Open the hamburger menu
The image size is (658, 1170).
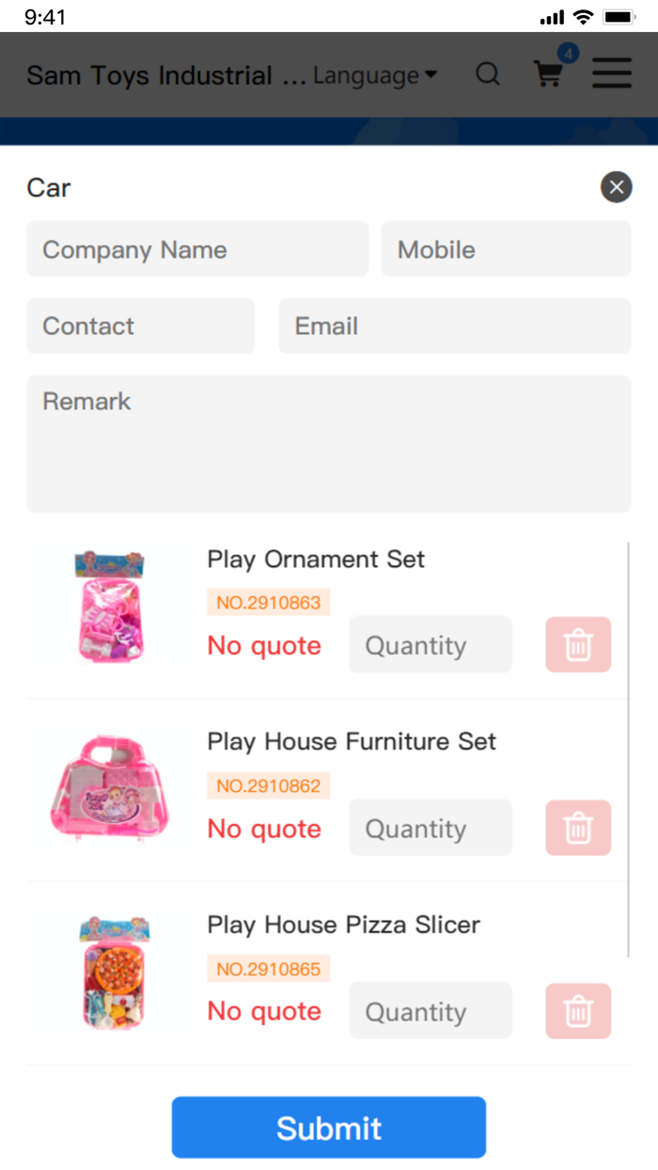coord(612,73)
